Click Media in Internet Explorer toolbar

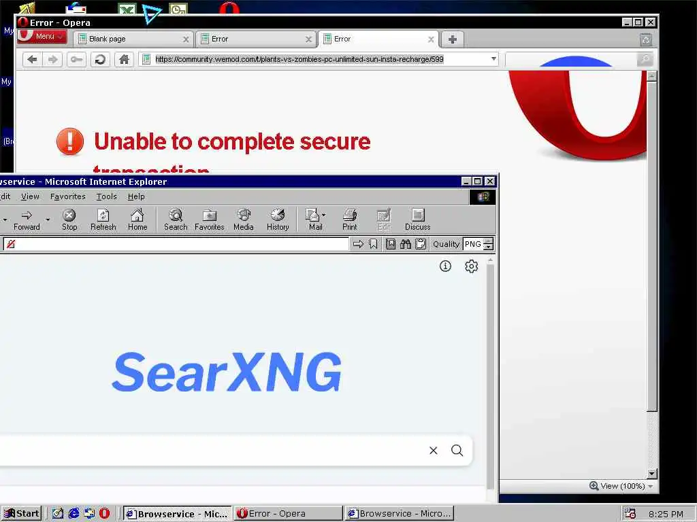tap(244, 220)
